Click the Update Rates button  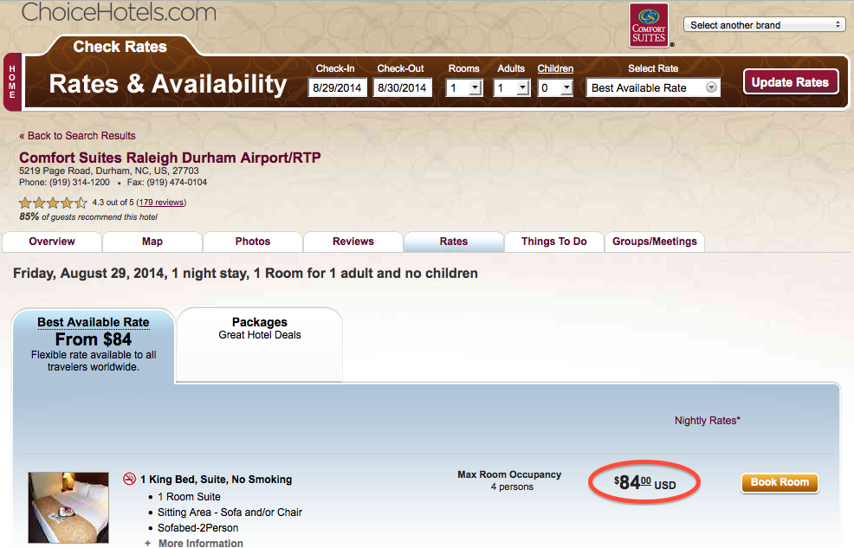pyautogui.click(x=790, y=82)
